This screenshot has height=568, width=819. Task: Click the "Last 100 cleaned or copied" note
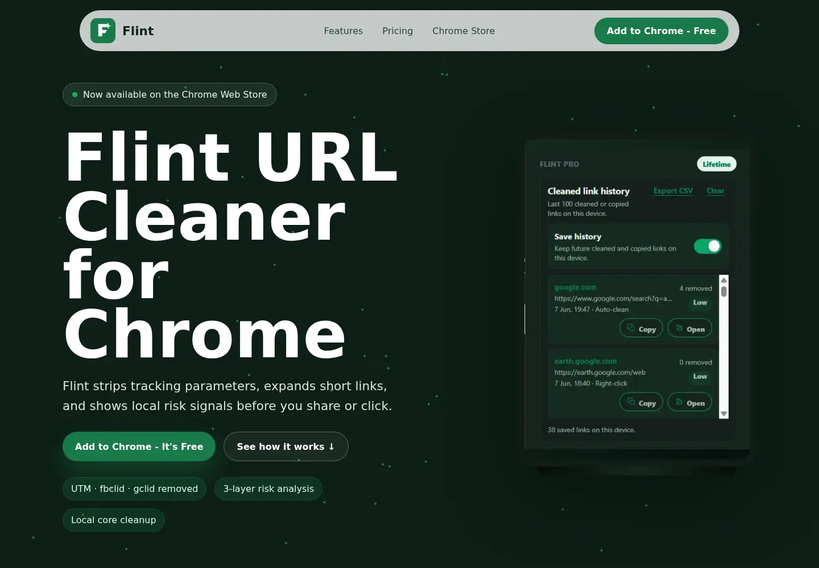pyautogui.click(x=588, y=208)
